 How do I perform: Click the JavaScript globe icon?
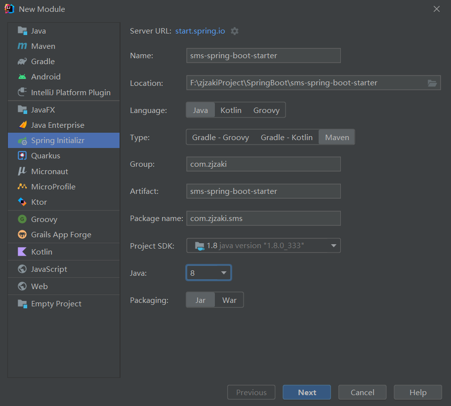pos(22,269)
